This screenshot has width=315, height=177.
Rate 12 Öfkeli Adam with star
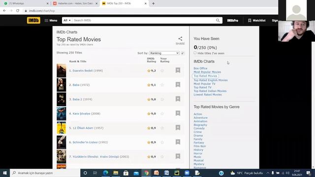click(162, 128)
